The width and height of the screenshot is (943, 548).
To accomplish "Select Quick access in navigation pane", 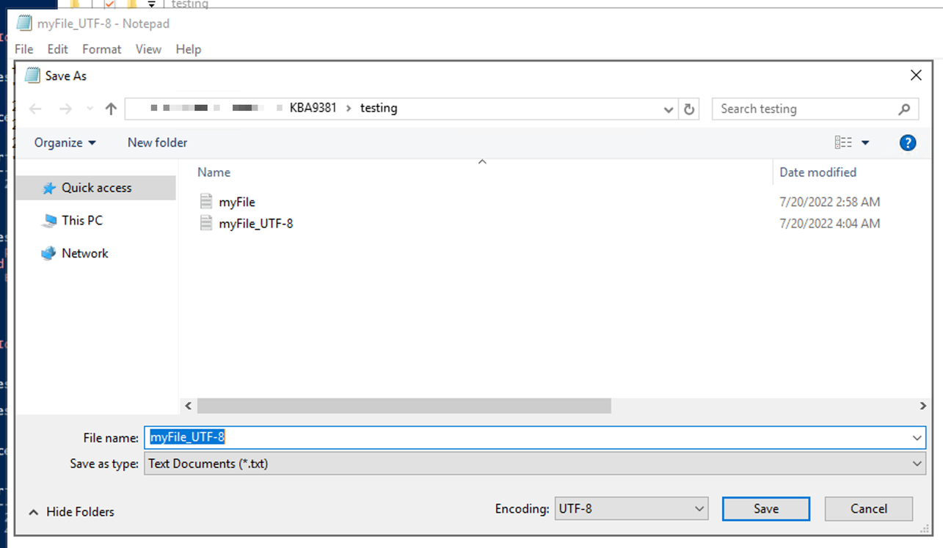I will click(96, 188).
